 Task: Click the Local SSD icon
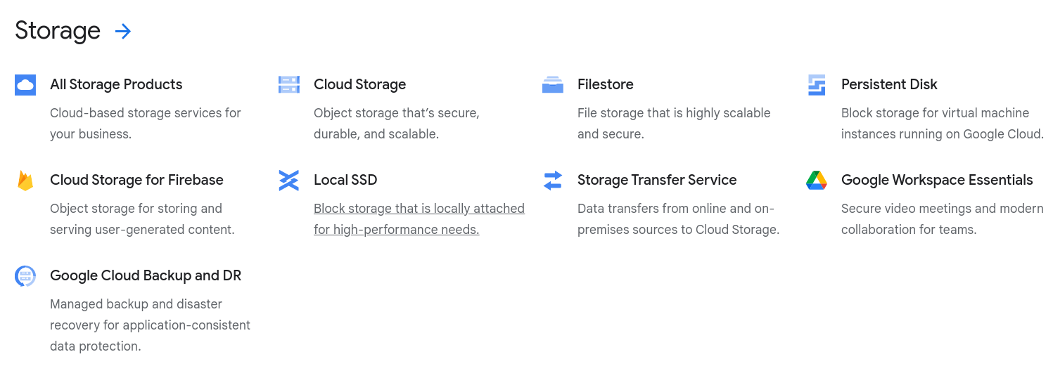(289, 181)
